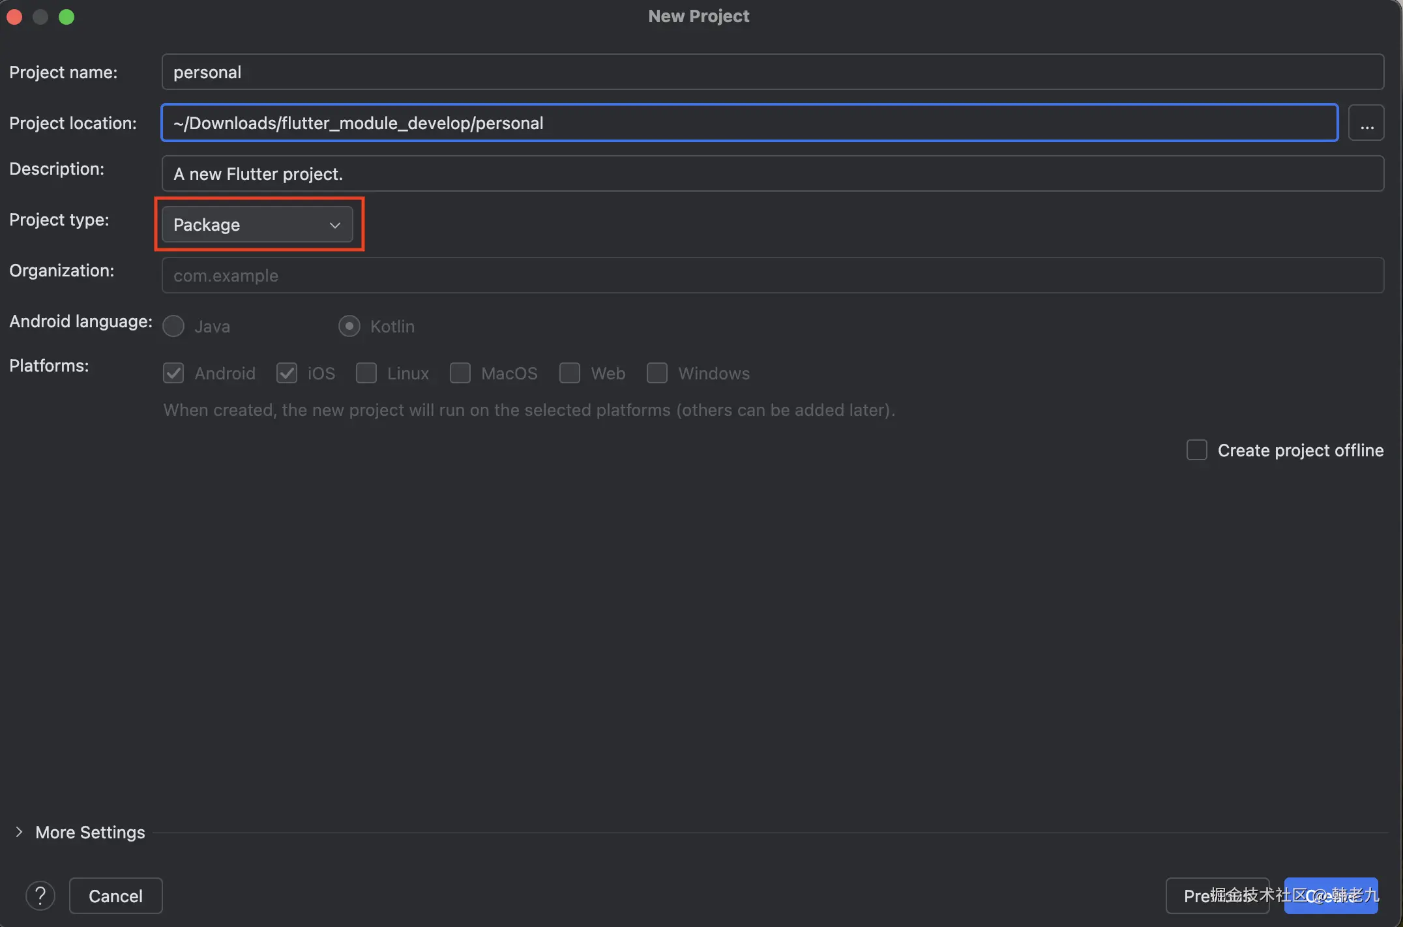
Task: Click the green zoom window button
Action: [x=66, y=17]
